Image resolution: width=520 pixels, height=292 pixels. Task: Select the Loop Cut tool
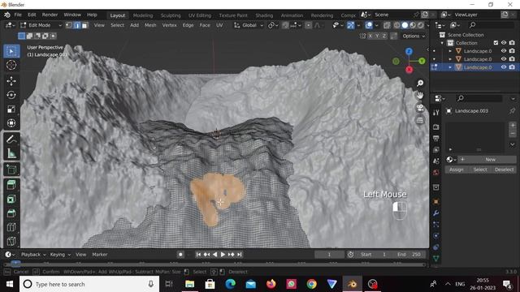11,227
